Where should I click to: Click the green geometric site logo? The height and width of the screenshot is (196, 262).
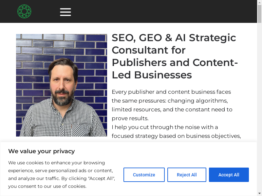click(x=24, y=11)
